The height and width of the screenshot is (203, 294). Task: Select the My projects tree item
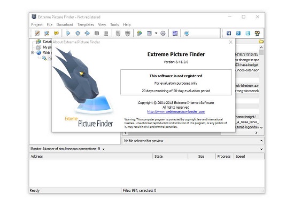click(44, 47)
